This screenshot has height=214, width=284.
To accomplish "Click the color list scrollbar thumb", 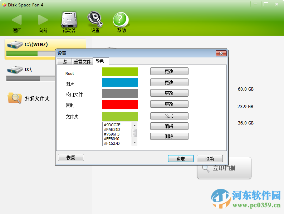I will 134,133.
